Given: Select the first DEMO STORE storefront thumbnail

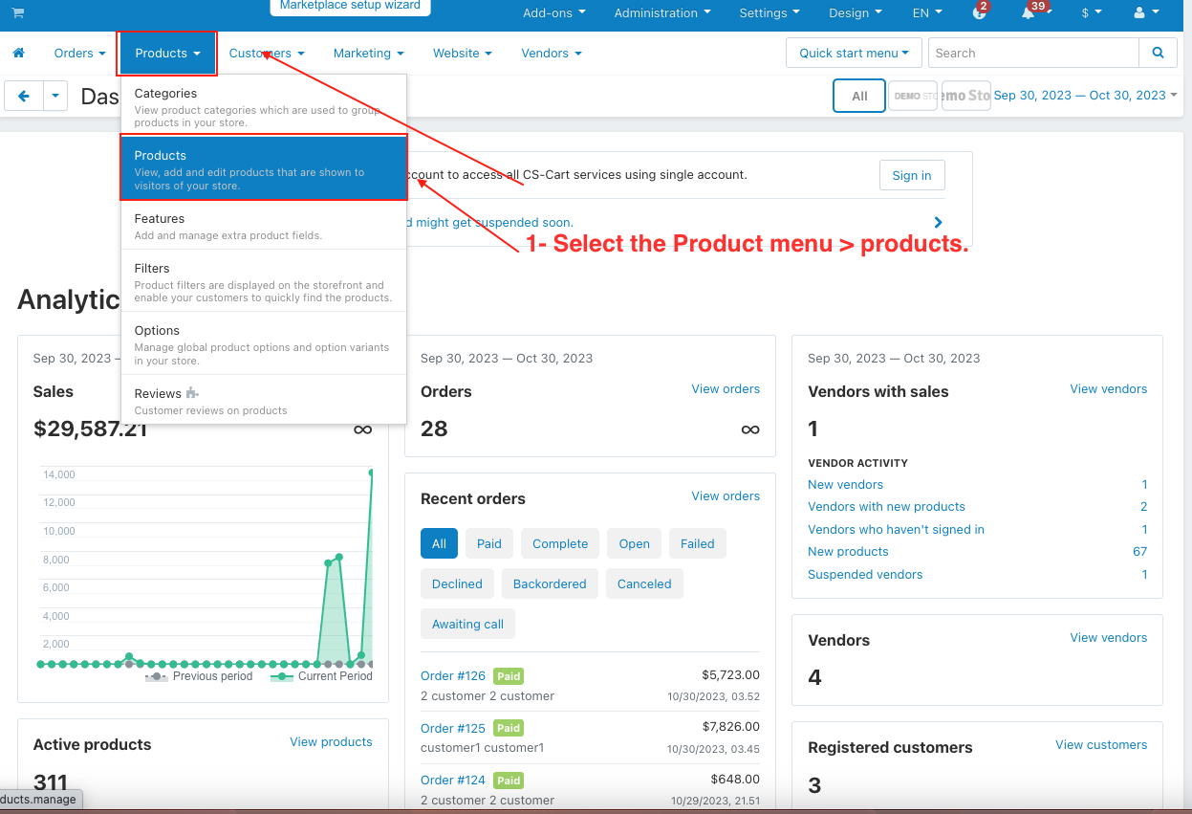Looking at the screenshot, I should pyautogui.click(x=913, y=96).
